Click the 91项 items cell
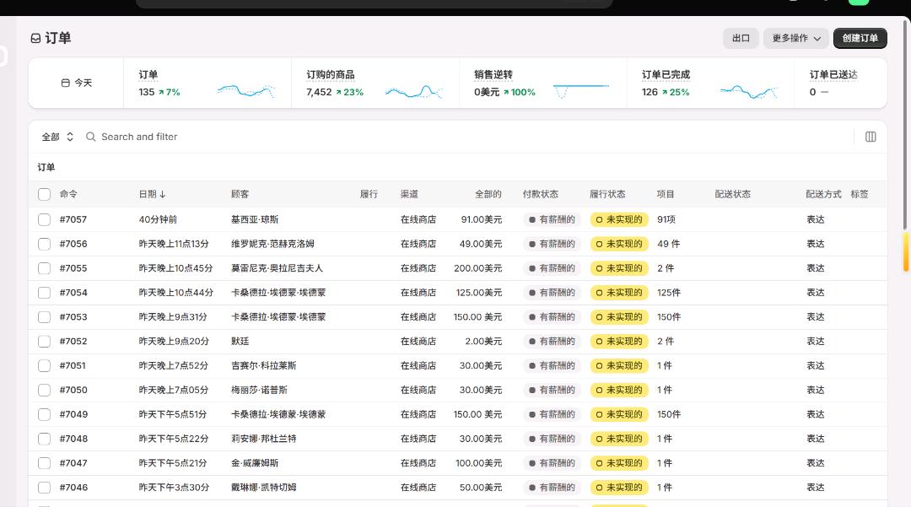Image resolution: width=911 pixels, height=507 pixels. (x=666, y=219)
